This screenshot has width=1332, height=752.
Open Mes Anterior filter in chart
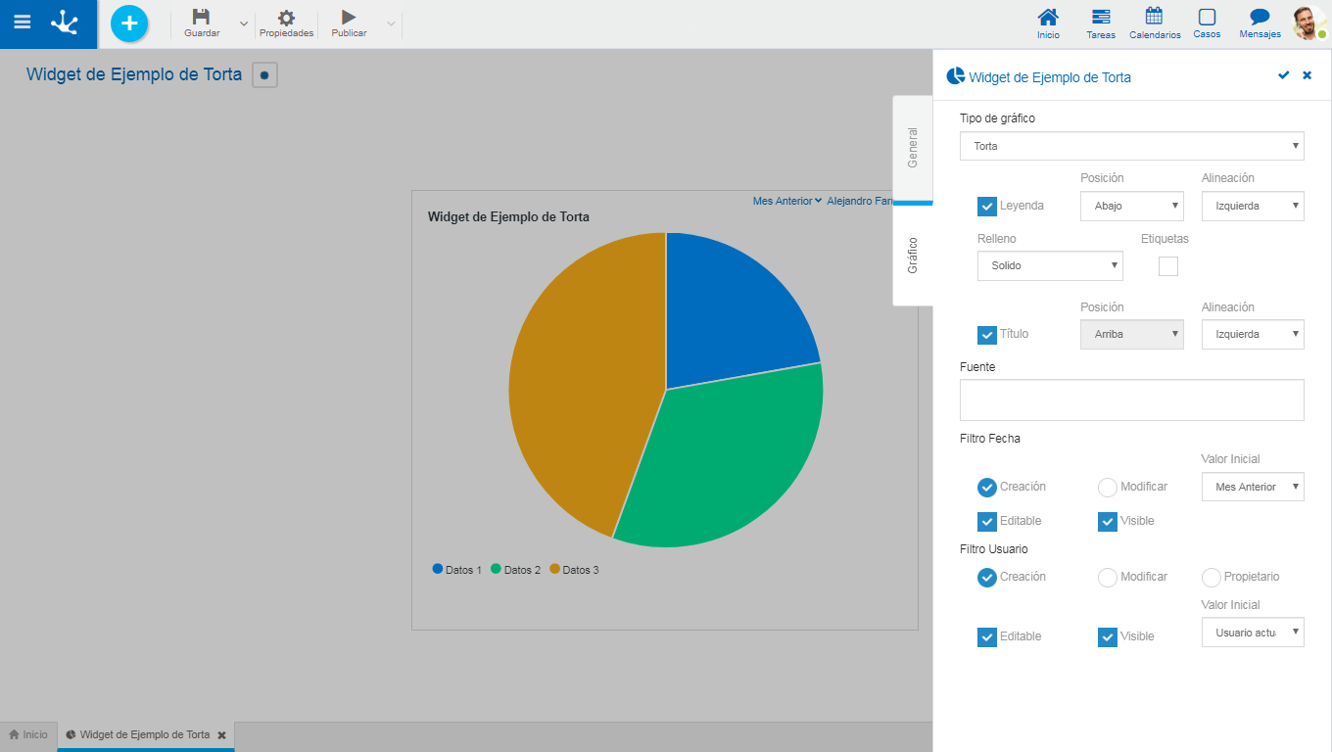[787, 201]
